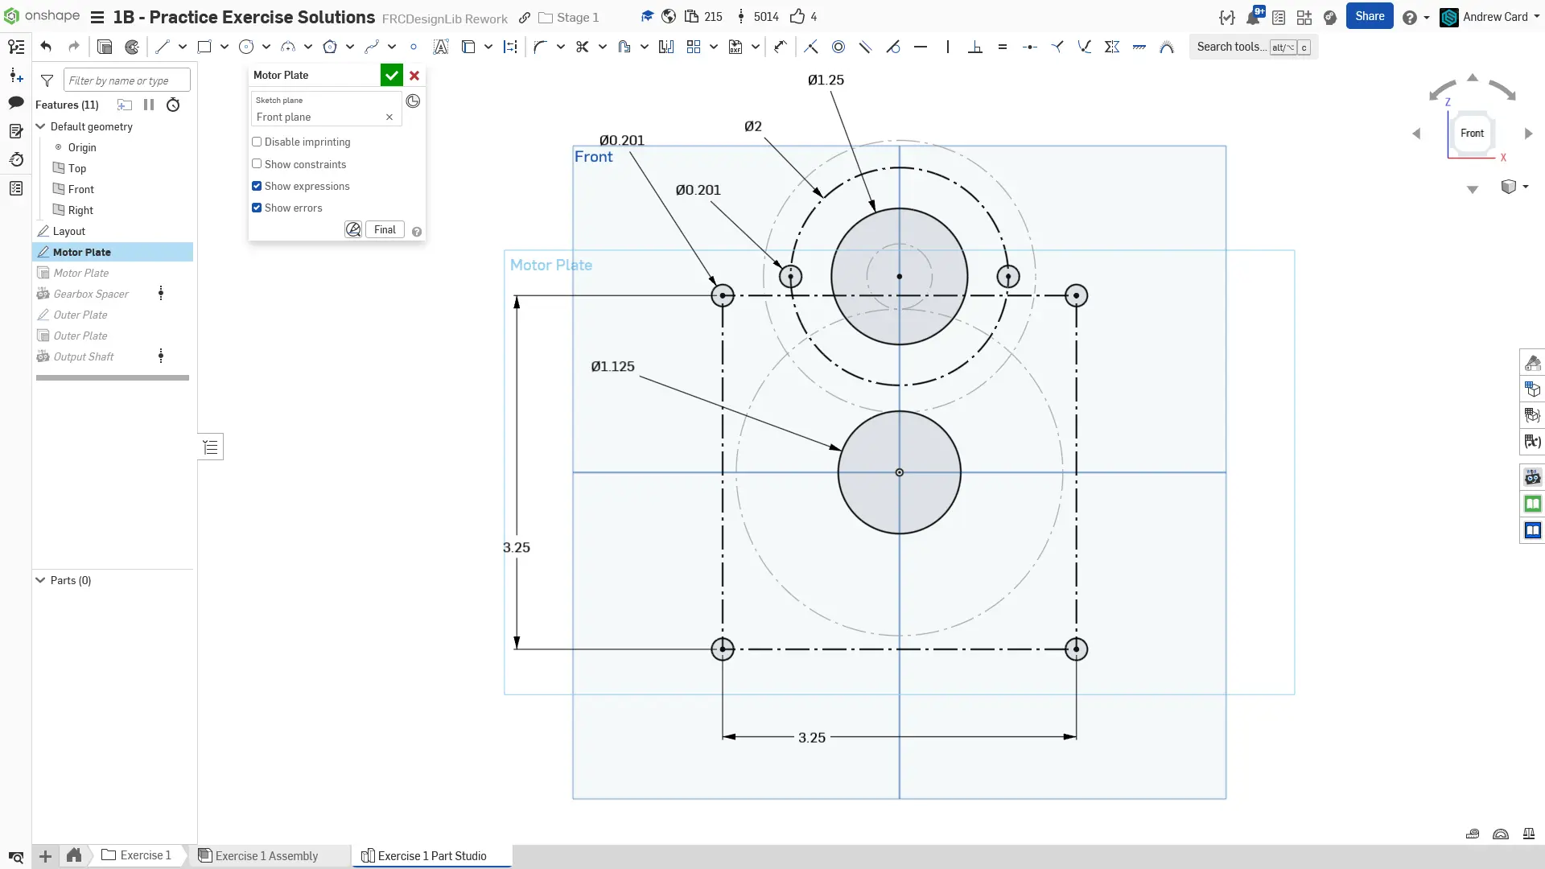Collapse the Parts (0) section

point(40,580)
